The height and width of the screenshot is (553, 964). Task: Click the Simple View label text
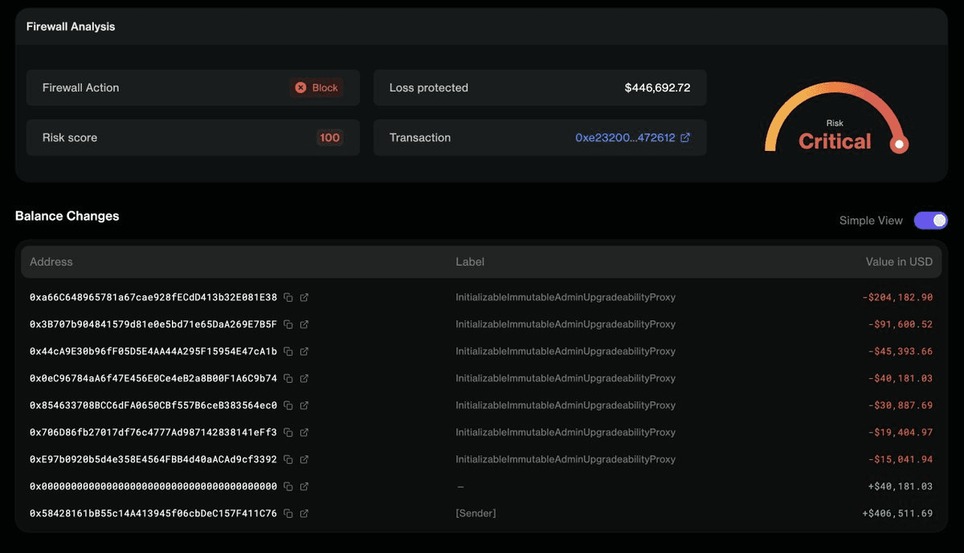coord(871,221)
